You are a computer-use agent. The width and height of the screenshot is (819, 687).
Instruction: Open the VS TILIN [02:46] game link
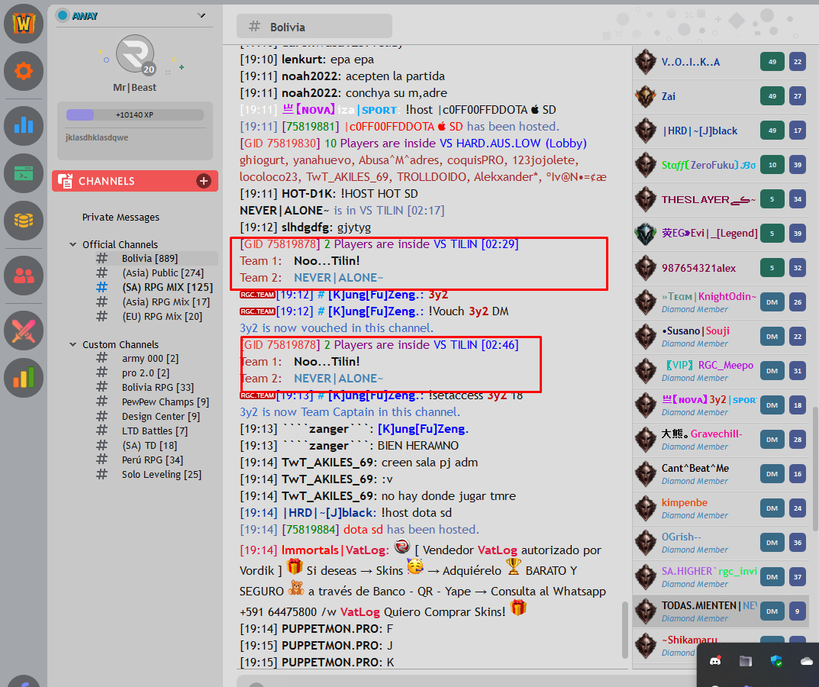476,345
